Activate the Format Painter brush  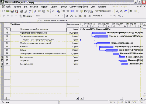coord(48,11)
